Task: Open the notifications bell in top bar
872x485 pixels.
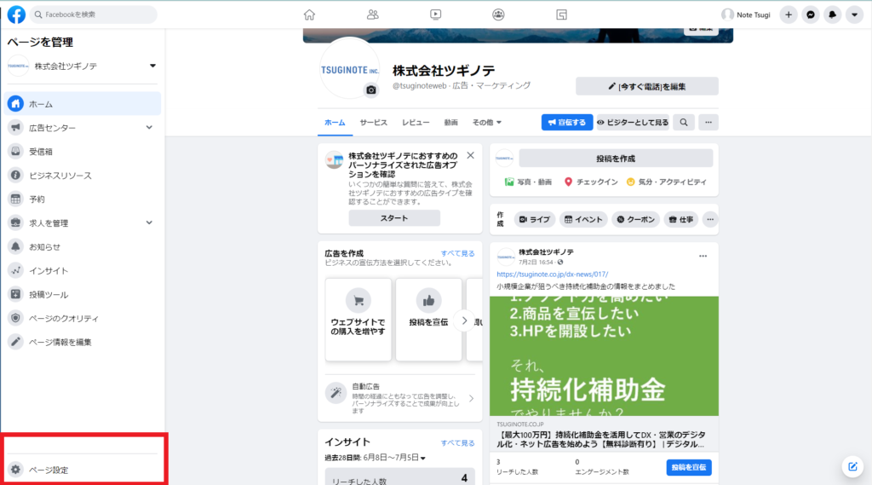Action: coord(832,15)
